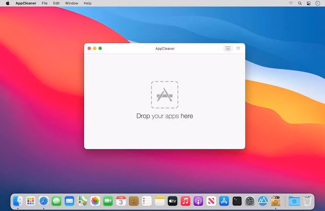Image resolution: width=325 pixels, height=211 pixels.
Task: Open the File menu
Action: tap(44, 3)
